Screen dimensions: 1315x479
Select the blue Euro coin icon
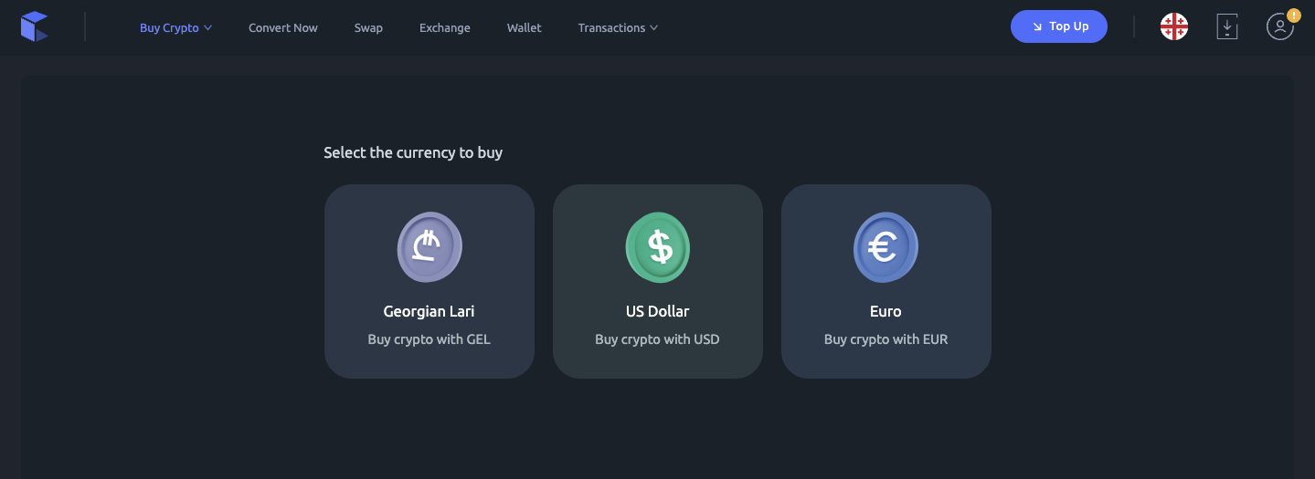(x=886, y=246)
